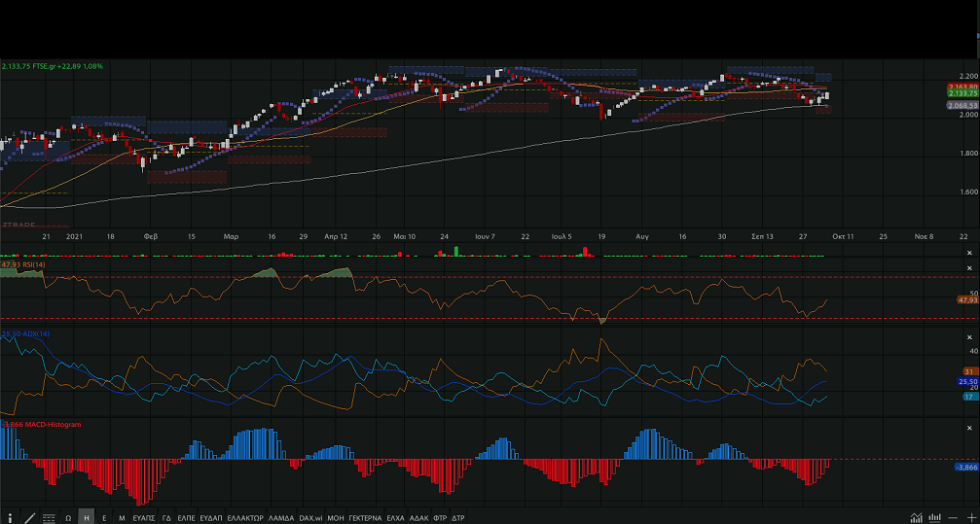Viewport: 980px width, 524px height.
Task: Zoom out with the minus icon
Action: [953, 517]
